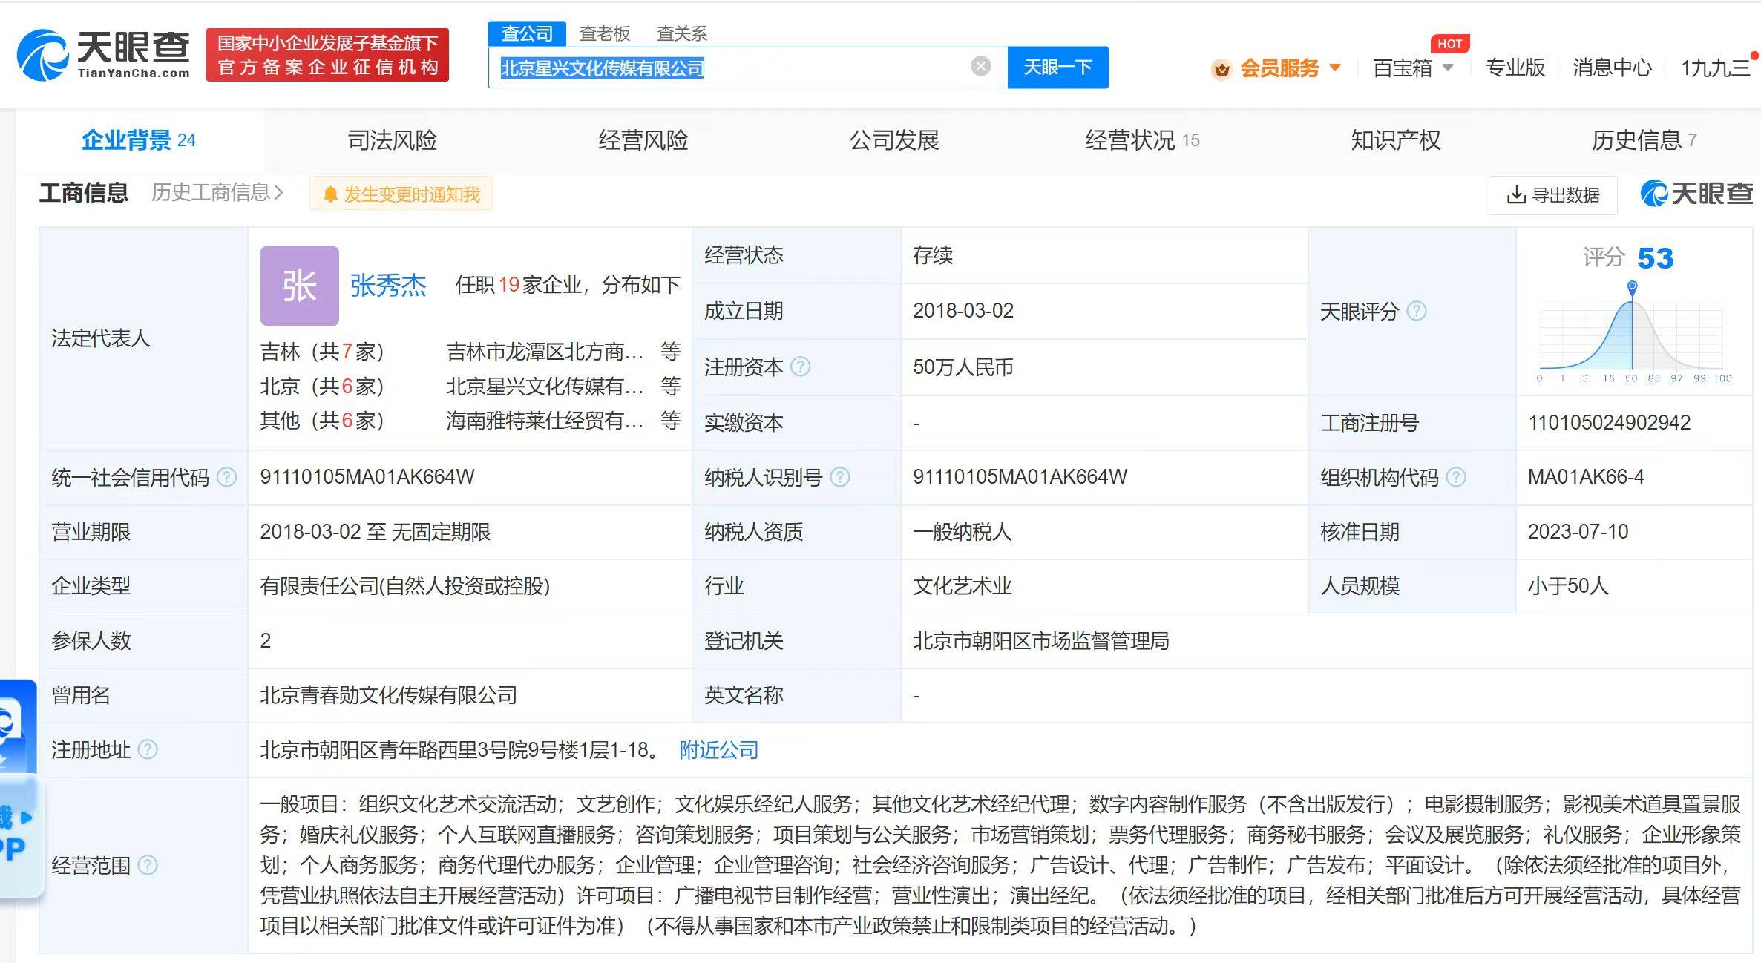
Task: Open 历史工商信息 link
Action: pos(217,193)
